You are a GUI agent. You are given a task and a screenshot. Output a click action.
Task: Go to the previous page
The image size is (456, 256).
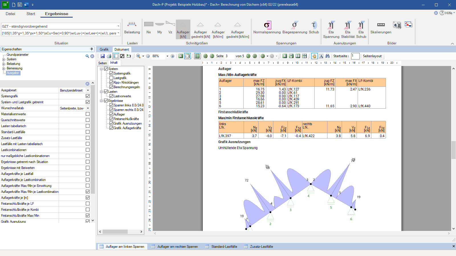click(x=212, y=56)
